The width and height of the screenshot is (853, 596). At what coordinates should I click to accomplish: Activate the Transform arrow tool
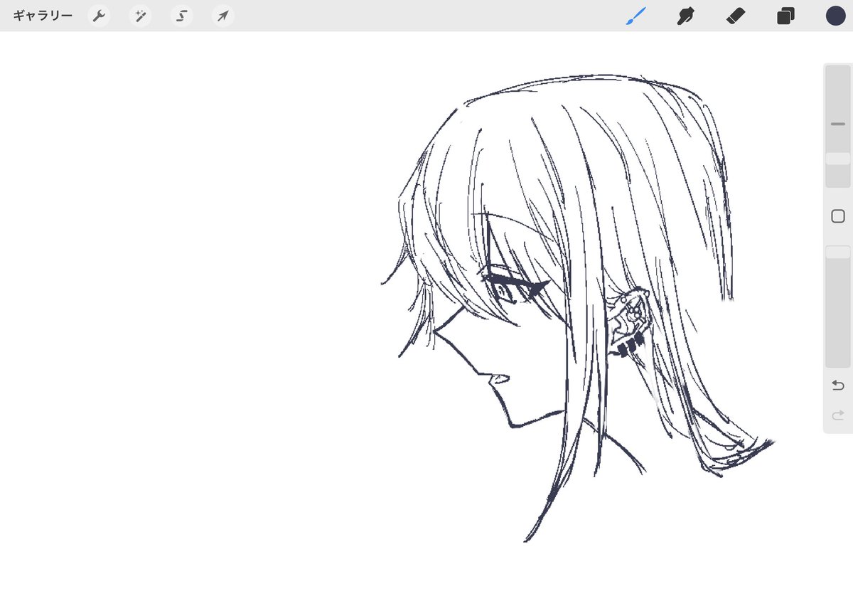(x=223, y=16)
